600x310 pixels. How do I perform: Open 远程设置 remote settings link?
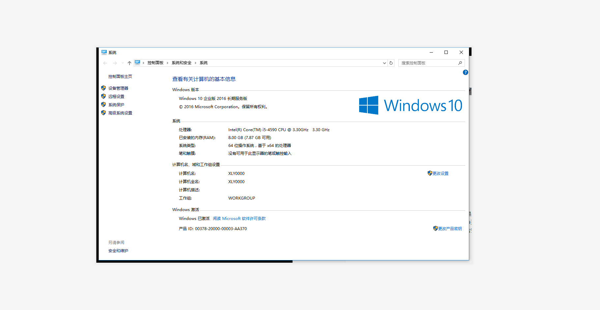coord(116,96)
